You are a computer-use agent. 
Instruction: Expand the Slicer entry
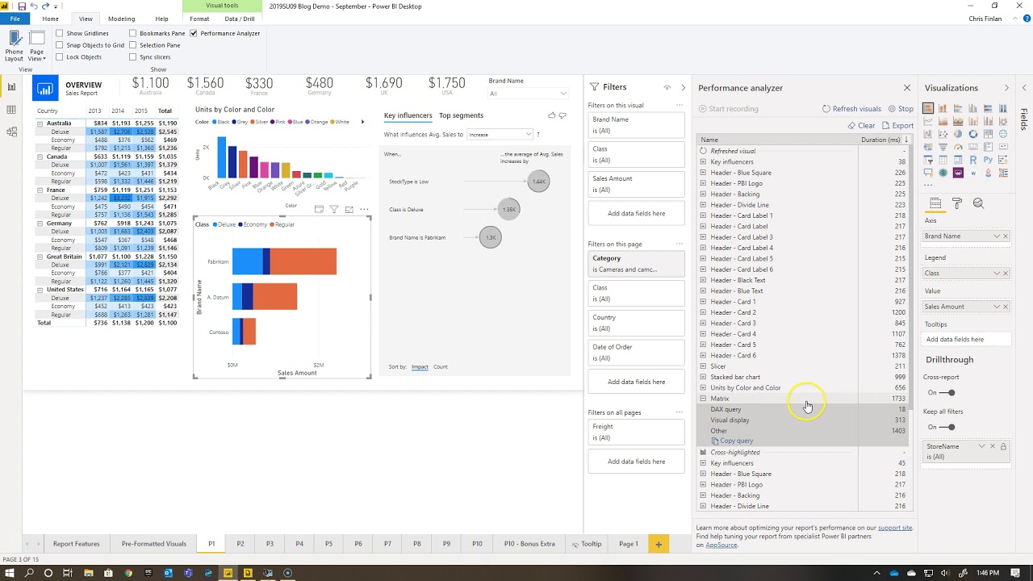(703, 366)
